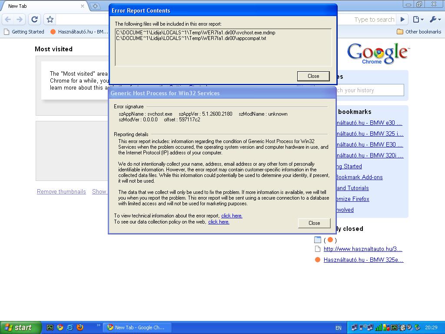Screen dimensions: 445x334
Task: Open the BMW 325 i recent bookmark link
Action: 370,134
